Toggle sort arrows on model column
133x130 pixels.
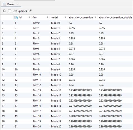pos(65,17)
